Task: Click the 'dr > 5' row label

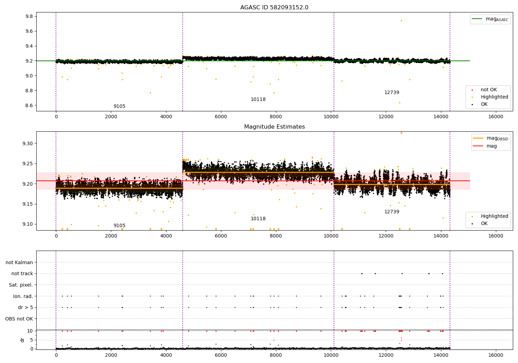Action: pos(26,307)
